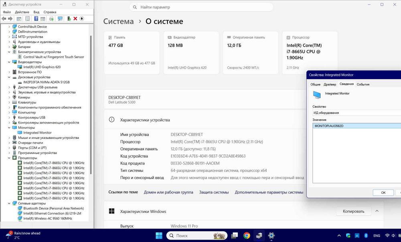Screen dimensions: 401x242
Task: Open the Файл menu
Action: tap(7, 12)
